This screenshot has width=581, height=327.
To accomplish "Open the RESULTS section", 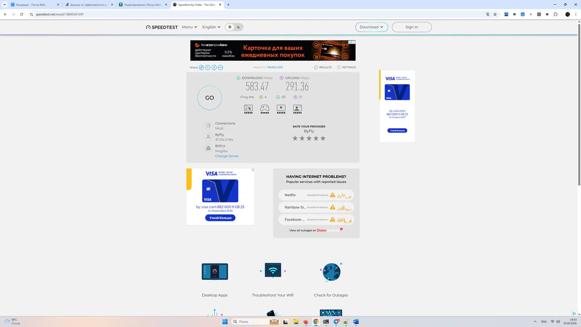I will click(x=323, y=68).
